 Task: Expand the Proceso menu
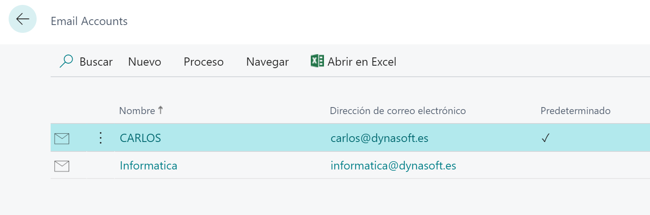pos(203,62)
